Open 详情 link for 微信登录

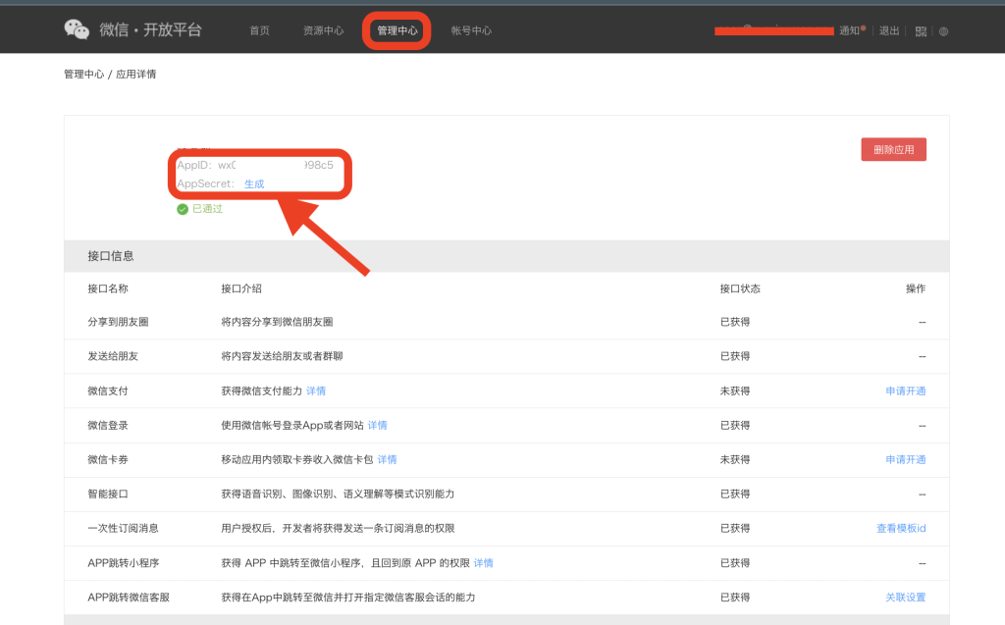pyautogui.click(x=378, y=425)
